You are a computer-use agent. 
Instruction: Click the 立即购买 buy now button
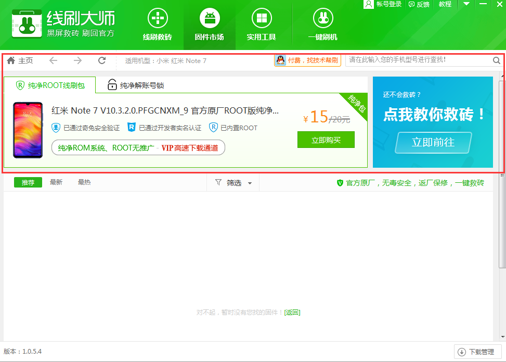click(326, 140)
